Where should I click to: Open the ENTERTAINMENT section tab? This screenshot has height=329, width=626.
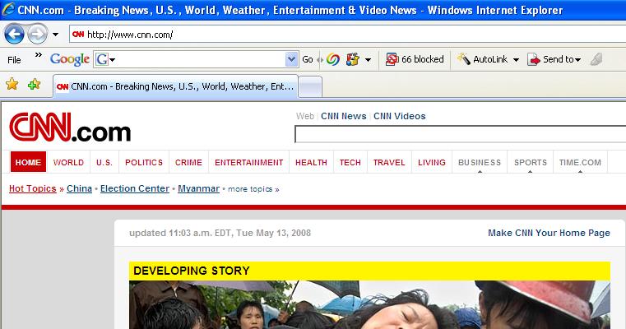pyautogui.click(x=248, y=163)
